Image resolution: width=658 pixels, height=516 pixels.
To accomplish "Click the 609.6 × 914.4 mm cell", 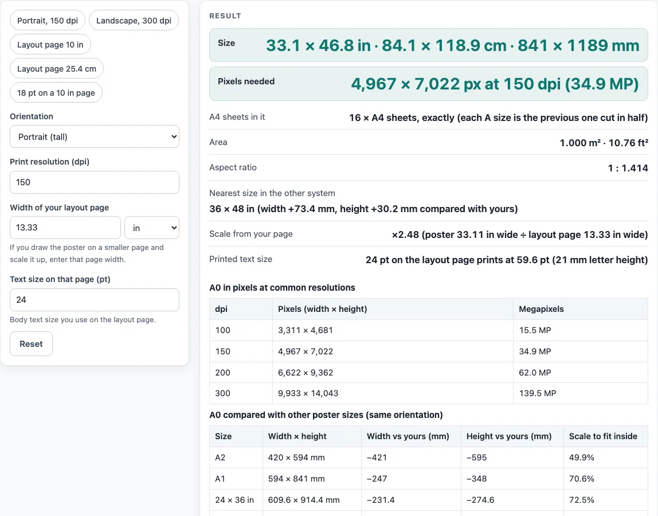I will [312, 500].
